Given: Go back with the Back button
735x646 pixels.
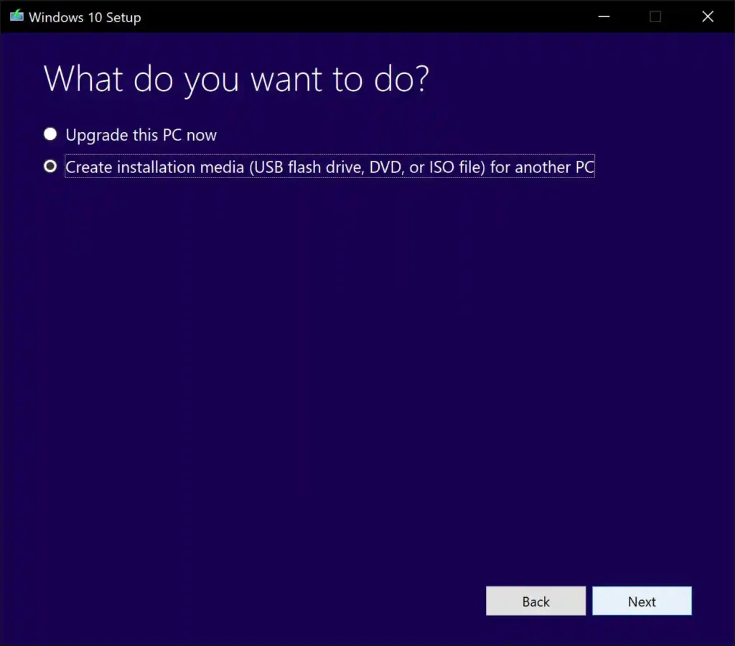Looking at the screenshot, I should pos(535,601).
